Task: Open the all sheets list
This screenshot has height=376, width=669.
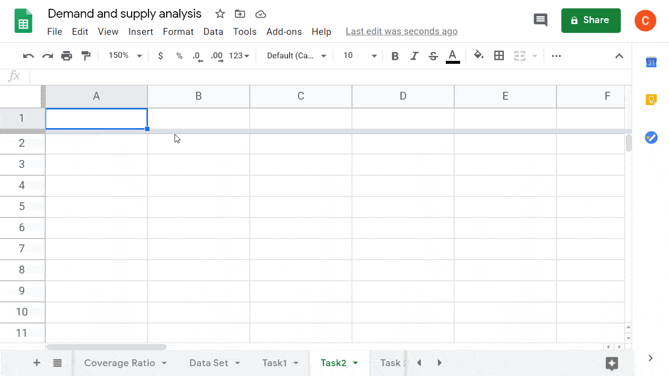Action: coord(58,363)
